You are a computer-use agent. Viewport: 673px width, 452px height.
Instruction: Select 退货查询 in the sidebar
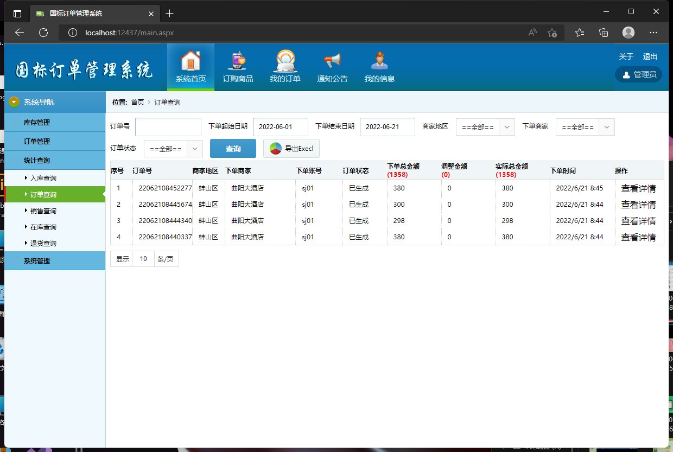pos(43,243)
